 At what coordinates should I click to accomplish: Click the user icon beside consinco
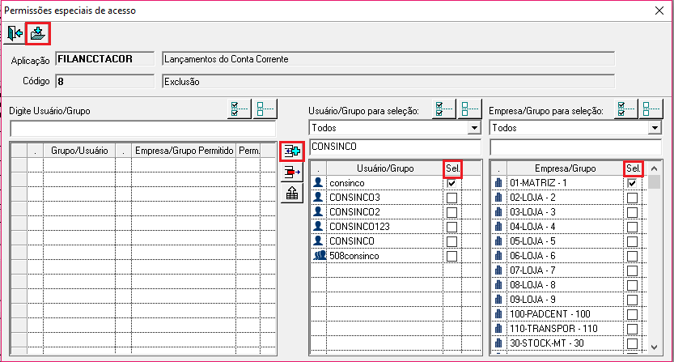tap(318, 182)
